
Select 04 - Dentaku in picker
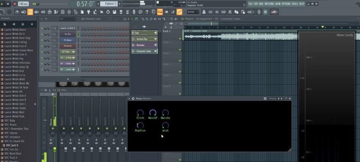click(145, 45)
